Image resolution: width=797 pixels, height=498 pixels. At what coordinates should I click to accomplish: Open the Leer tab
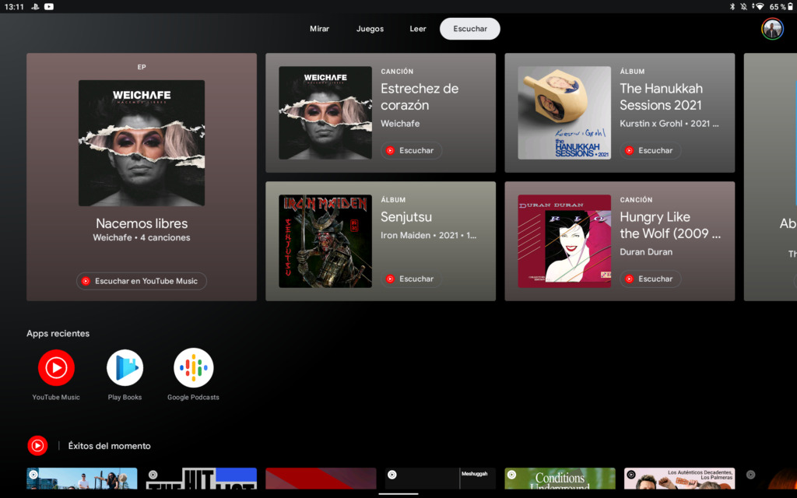pyautogui.click(x=418, y=29)
